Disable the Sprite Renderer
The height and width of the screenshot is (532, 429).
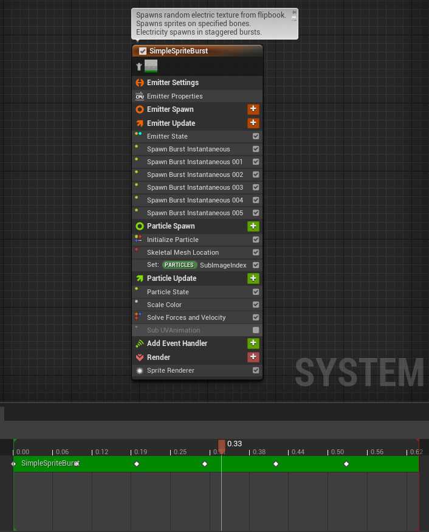(x=256, y=370)
